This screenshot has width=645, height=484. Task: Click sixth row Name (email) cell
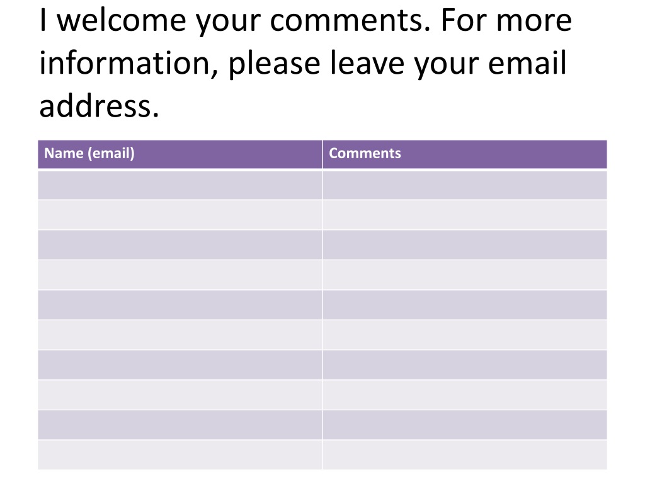(180, 335)
